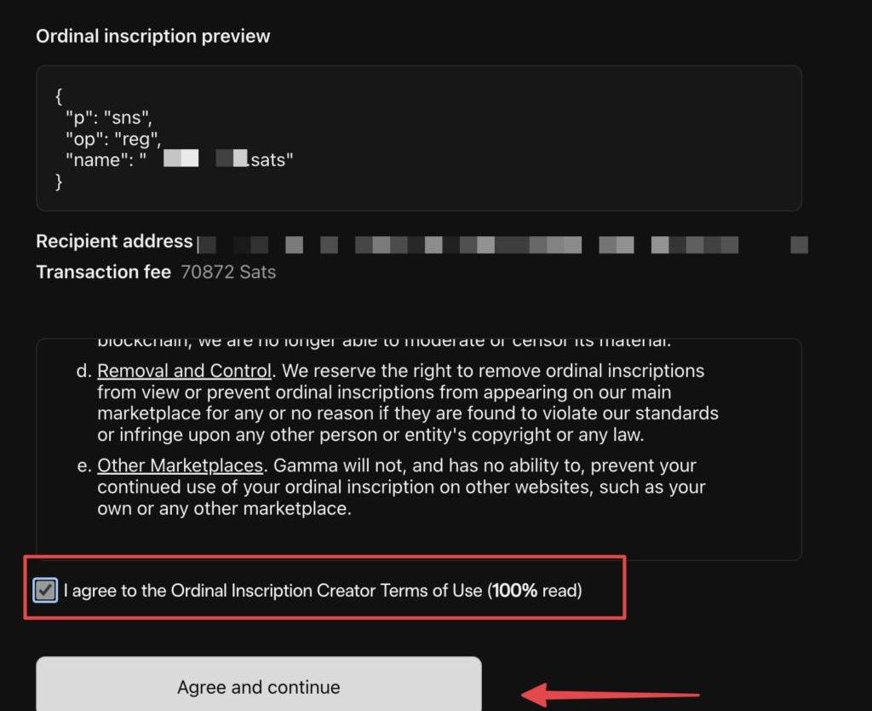Toggle the Terms of Use agreement checkbox
This screenshot has height=711, width=872.
[45, 590]
